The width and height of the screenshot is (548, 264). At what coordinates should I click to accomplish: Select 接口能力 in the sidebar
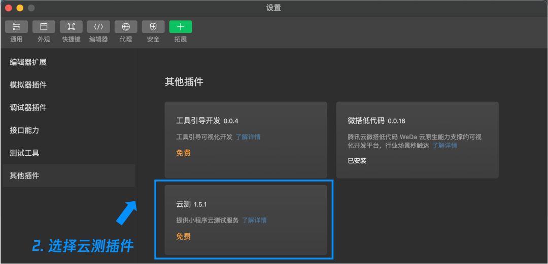tap(69, 130)
